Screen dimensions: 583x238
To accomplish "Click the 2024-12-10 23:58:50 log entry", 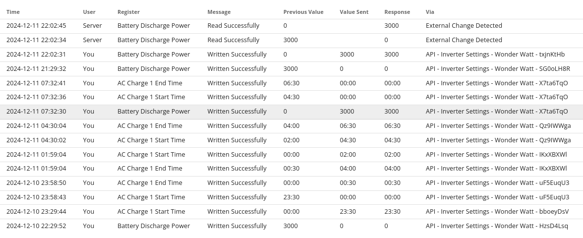I will point(291,183).
